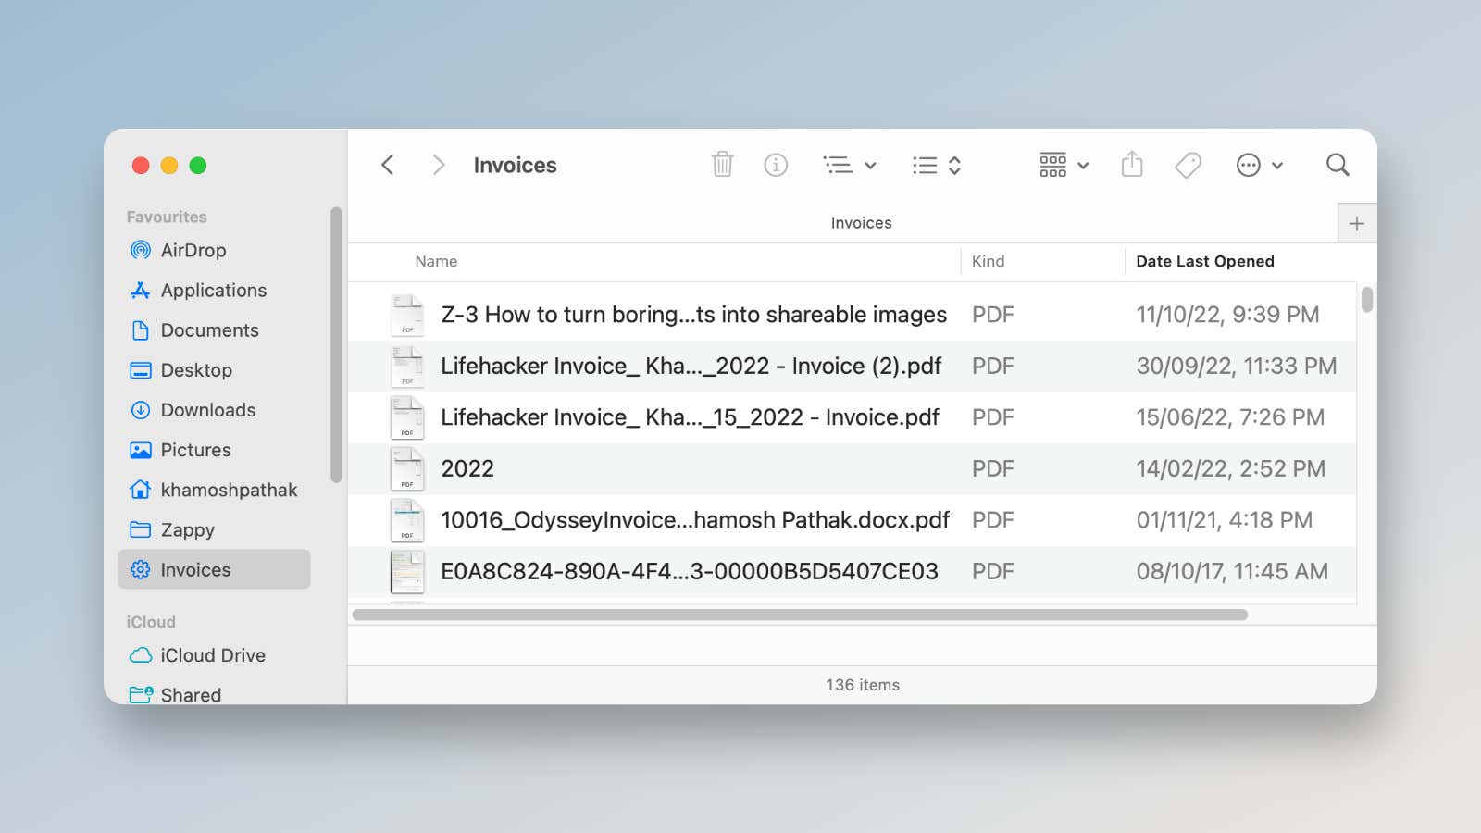Viewport: 1481px width, 833px height.
Task: Click the Pictures sidebar icon
Action: tap(141, 450)
